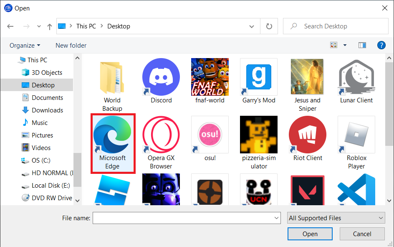394x247 pixels.
Task: Select the blue Roblox Studio icon
Action: [112, 190]
